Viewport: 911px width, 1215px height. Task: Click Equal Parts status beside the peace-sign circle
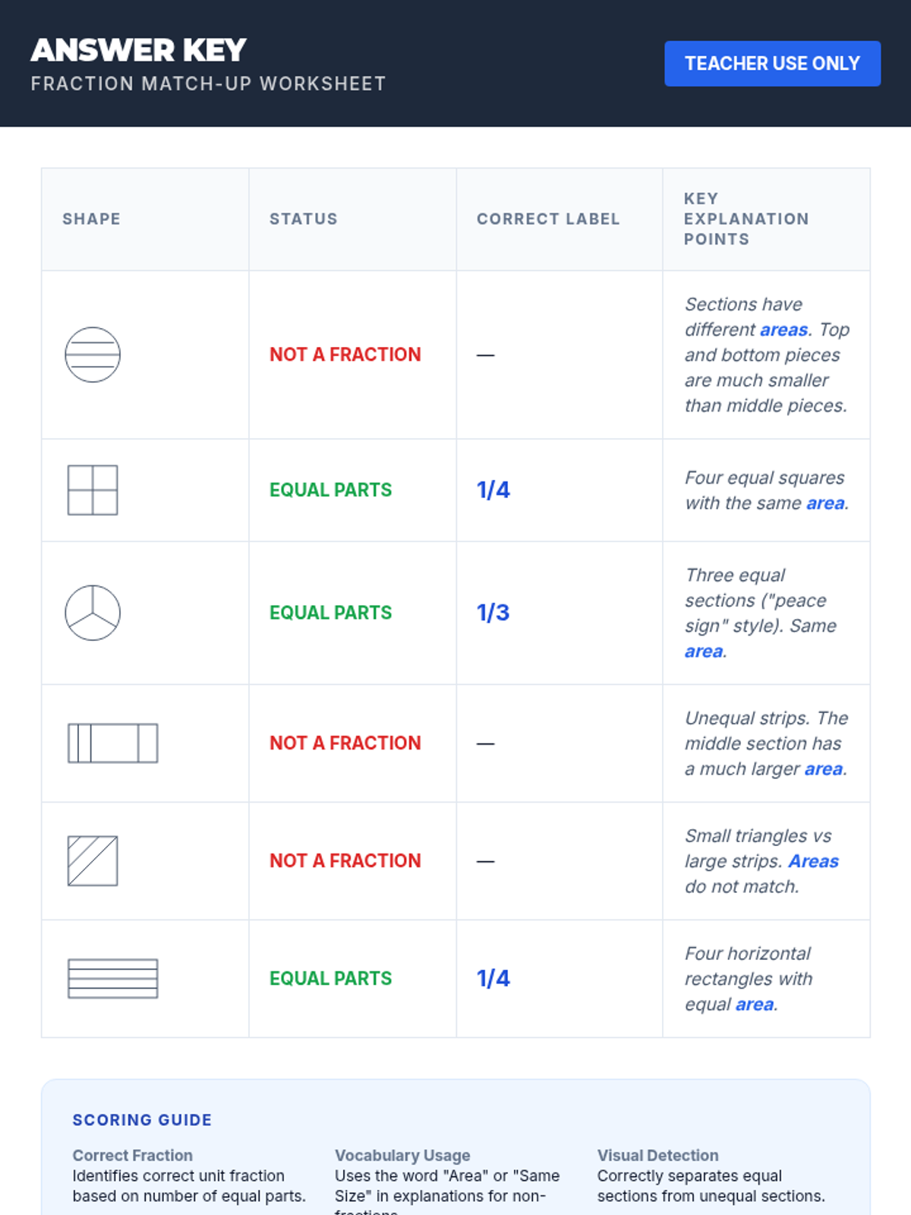[x=331, y=613]
